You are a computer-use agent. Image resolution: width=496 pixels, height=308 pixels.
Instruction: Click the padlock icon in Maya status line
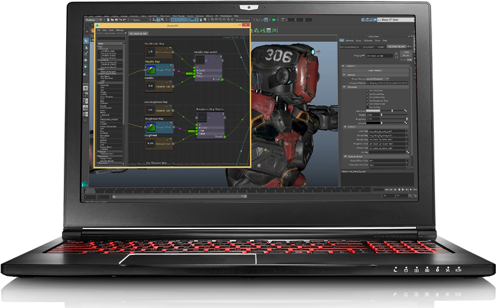[200, 20]
